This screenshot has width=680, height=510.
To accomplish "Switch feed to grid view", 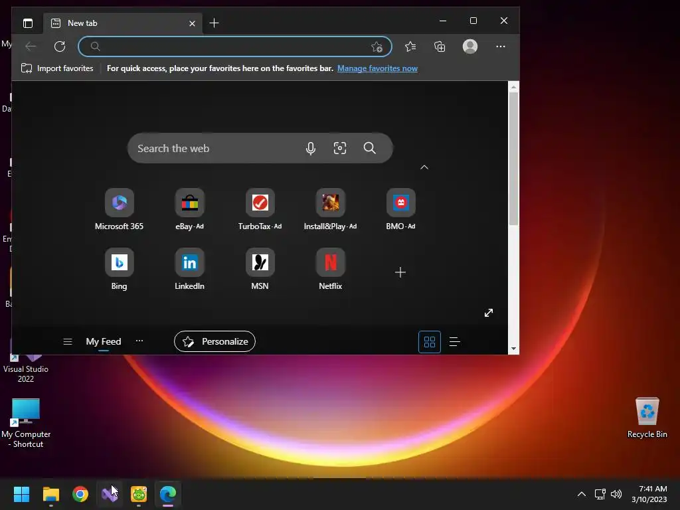I will 430,342.
